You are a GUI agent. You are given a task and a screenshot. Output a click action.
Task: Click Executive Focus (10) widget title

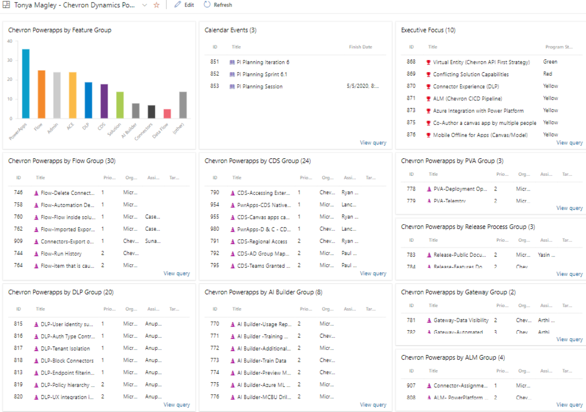click(428, 30)
